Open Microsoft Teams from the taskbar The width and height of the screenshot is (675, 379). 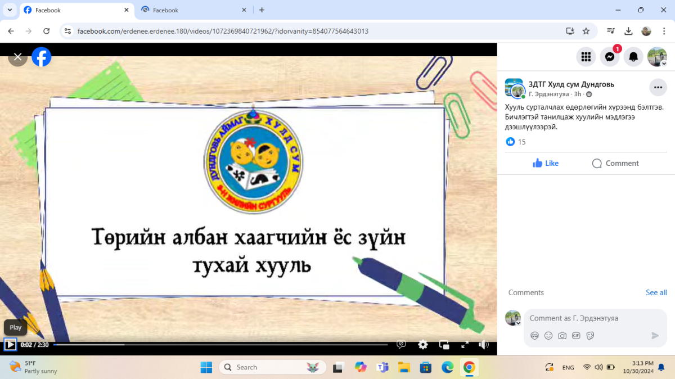coord(382,367)
